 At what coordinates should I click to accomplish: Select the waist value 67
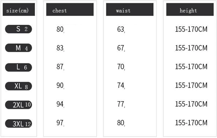coord(121,48)
